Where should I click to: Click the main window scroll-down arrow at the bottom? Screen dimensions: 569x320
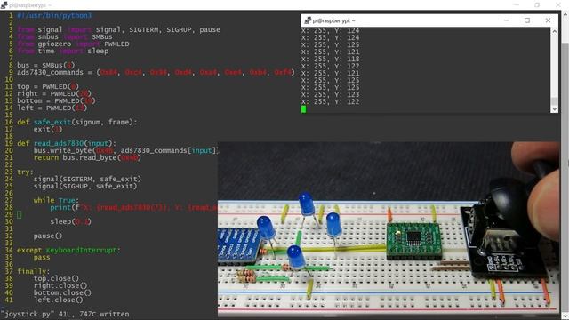click(x=565, y=316)
